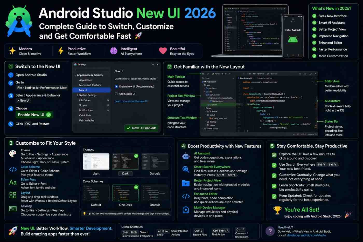Select the One Dark color scheme preview
The image size is (363, 242).
tap(125, 193)
